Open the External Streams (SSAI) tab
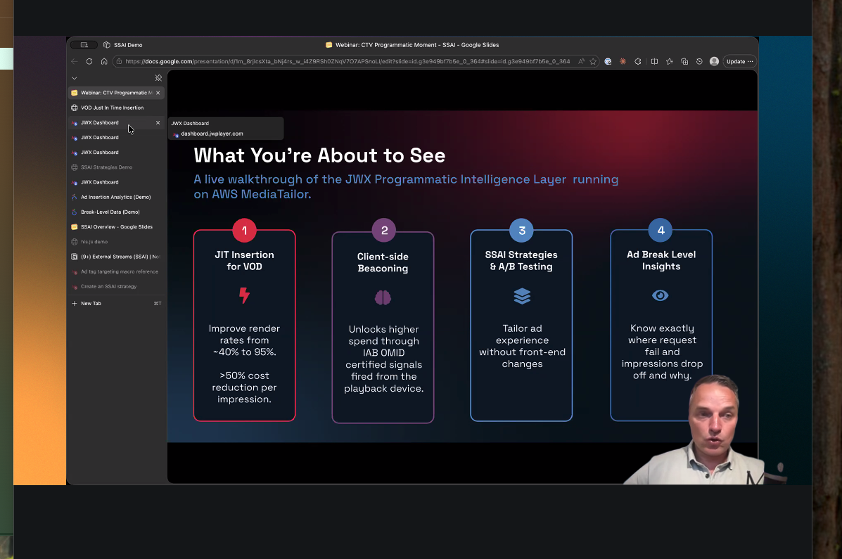The height and width of the screenshot is (559, 842). pos(116,257)
